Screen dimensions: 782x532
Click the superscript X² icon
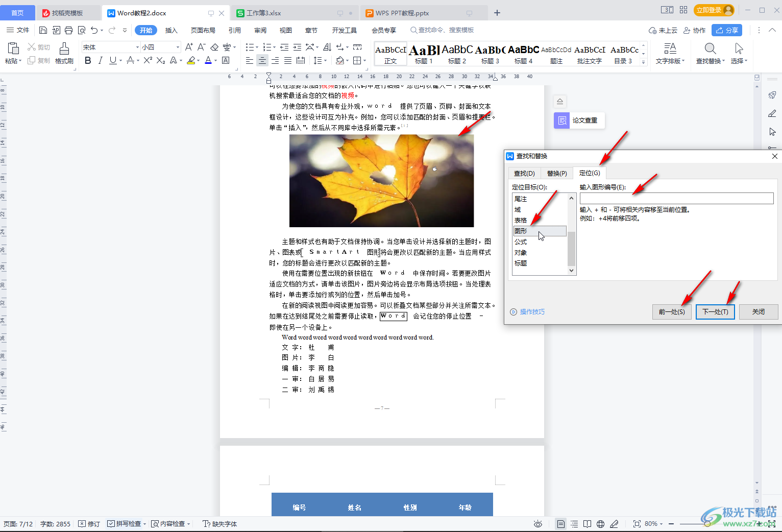(x=148, y=61)
